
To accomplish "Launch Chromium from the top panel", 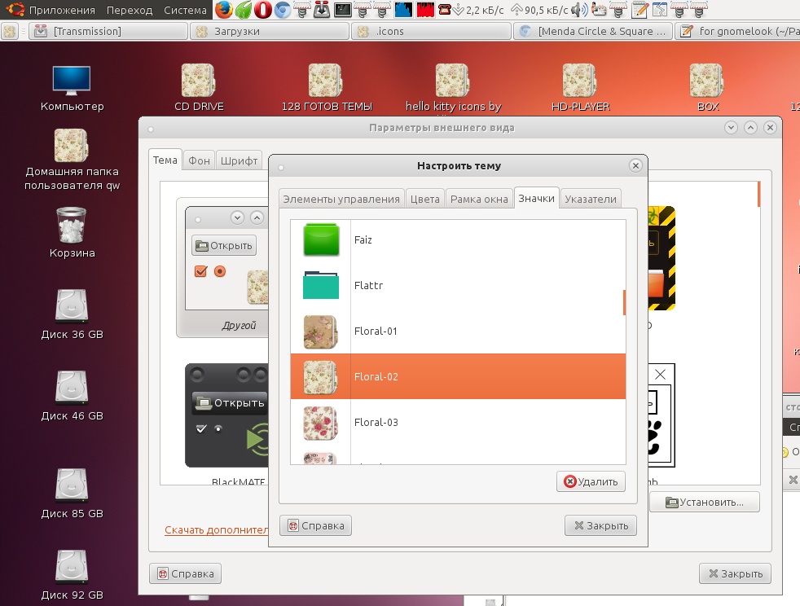I will [282, 9].
